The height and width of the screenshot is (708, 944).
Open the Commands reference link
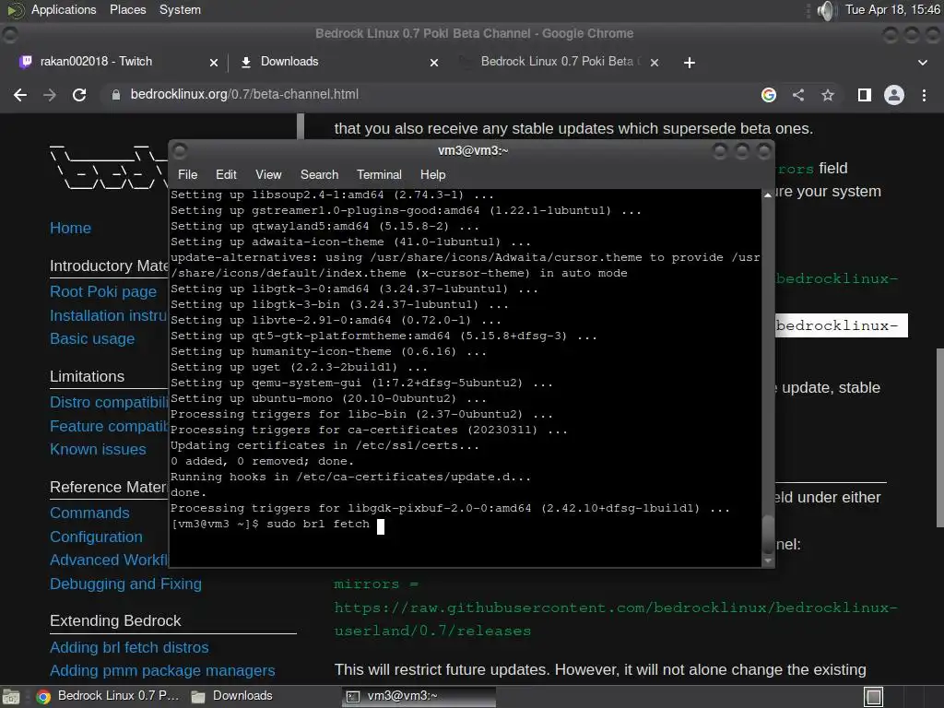coord(89,513)
